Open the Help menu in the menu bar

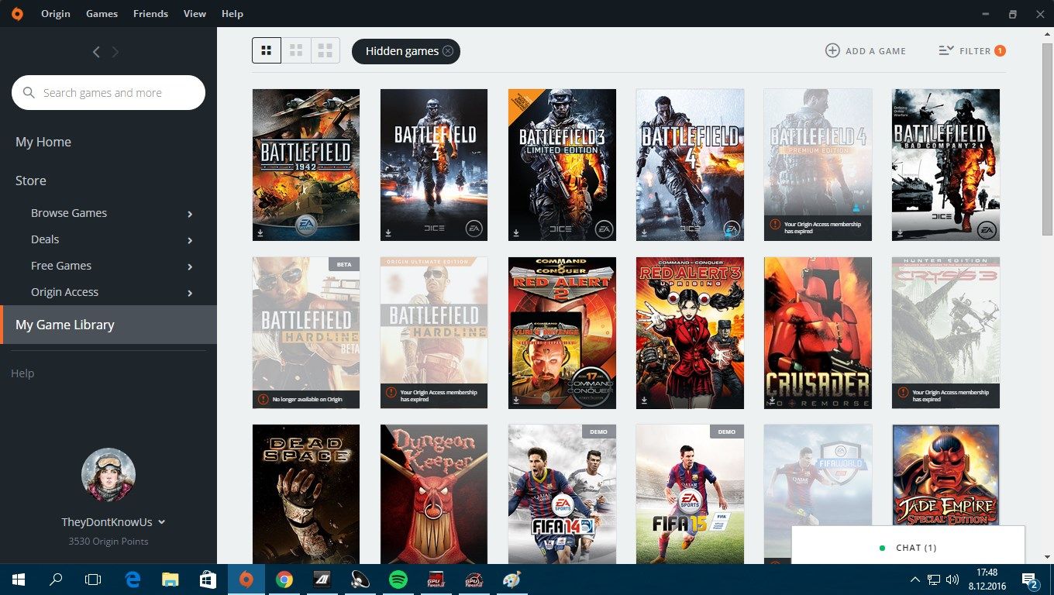pos(232,14)
